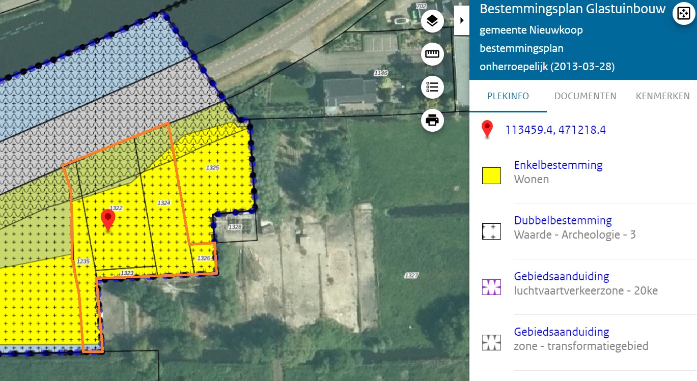
Task: Open the Enkelbestemming link
Action: point(558,165)
